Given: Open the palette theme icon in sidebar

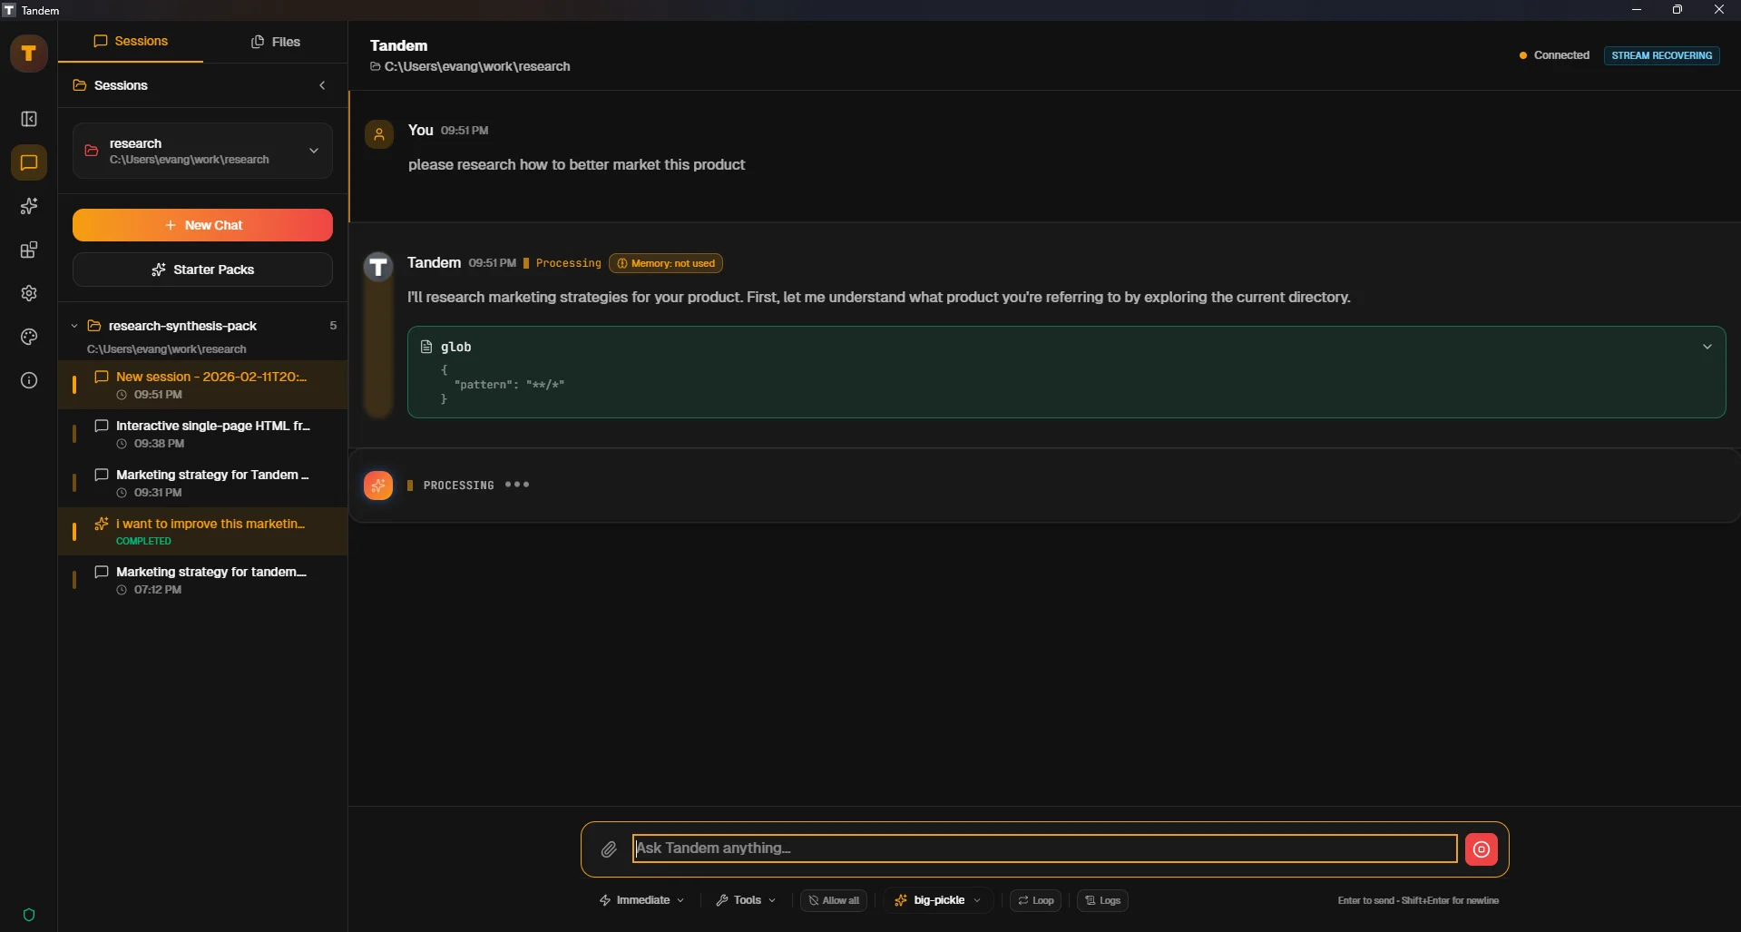Looking at the screenshot, I should pyautogui.click(x=29, y=337).
